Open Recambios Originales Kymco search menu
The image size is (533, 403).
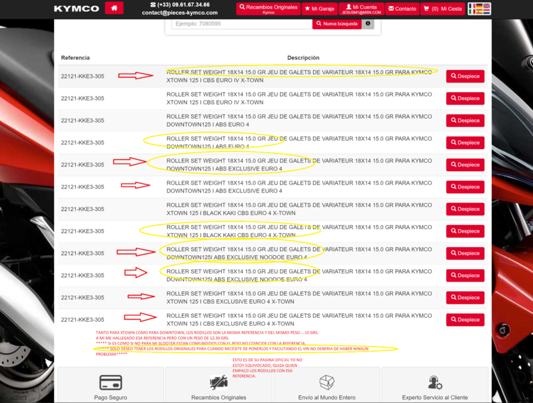tap(268, 9)
